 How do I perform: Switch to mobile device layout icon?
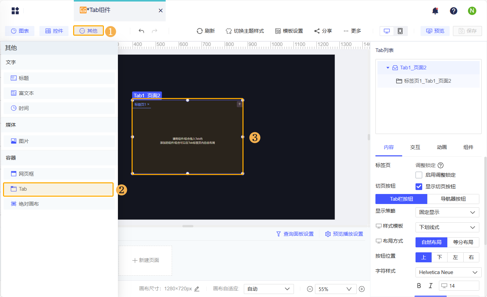coord(400,31)
